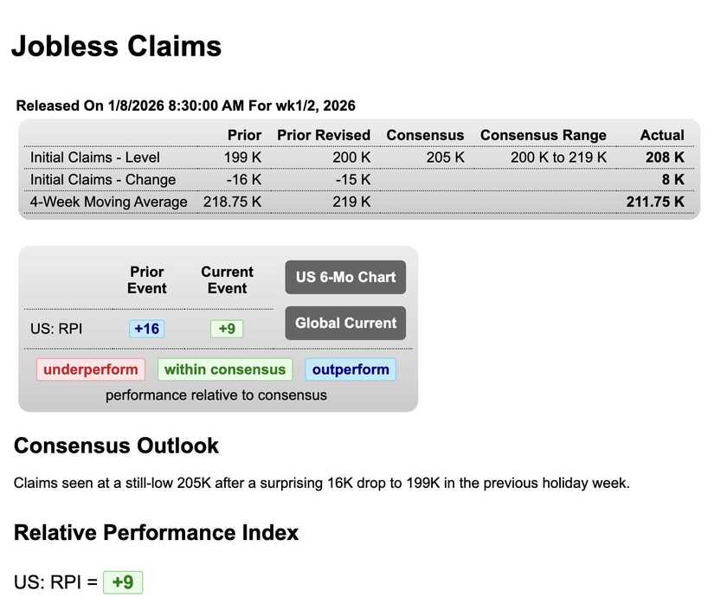This screenshot has height=597, width=727.
Task: Click the Consensus Outlook heading
Action: coord(117,446)
